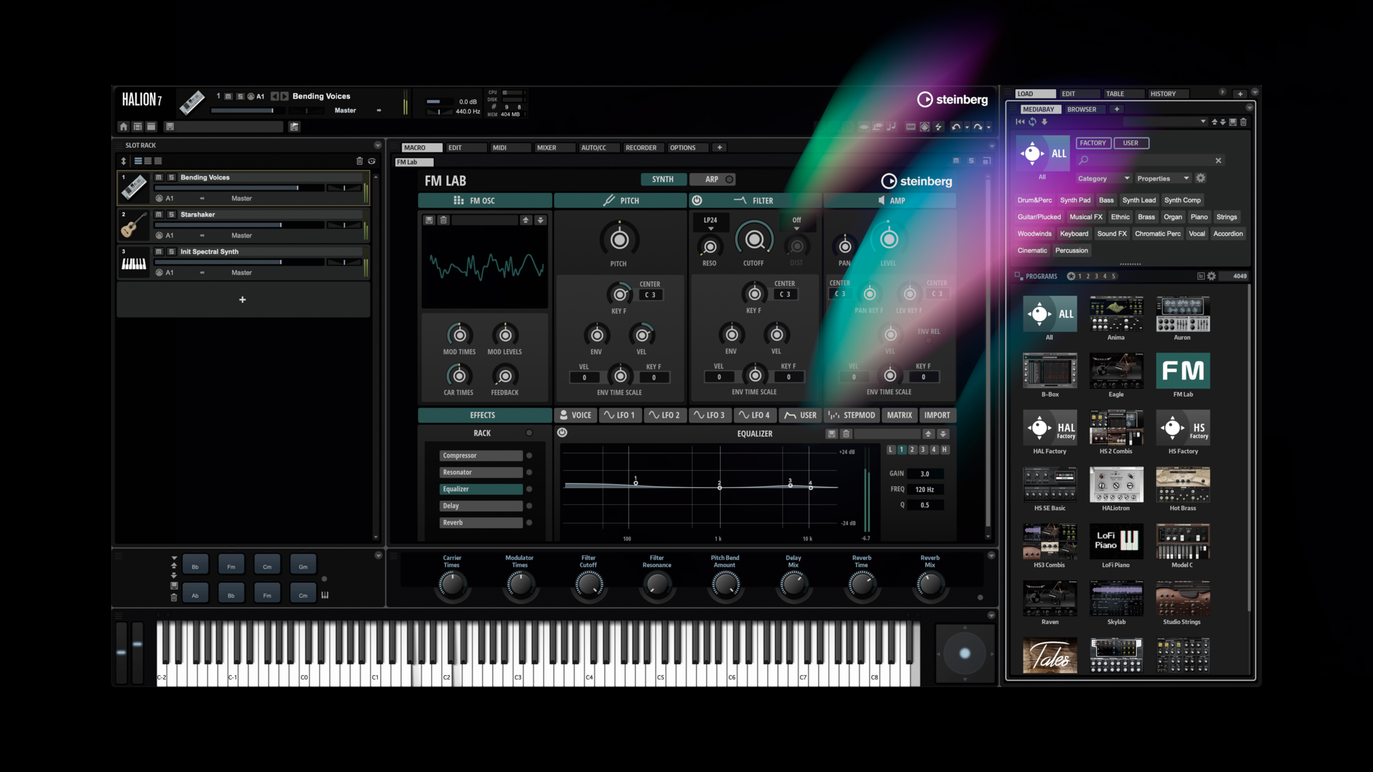Click the Filter Cutoff quick control knob

point(588,584)
